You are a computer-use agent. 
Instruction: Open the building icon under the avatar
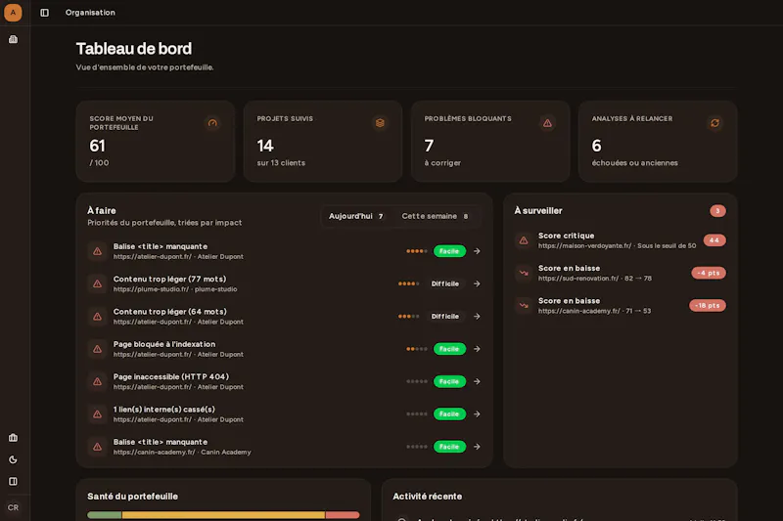(x=13, y=39)
